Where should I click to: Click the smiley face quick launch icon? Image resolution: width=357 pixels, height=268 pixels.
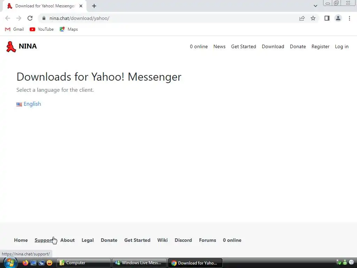[x=50, y=263]
